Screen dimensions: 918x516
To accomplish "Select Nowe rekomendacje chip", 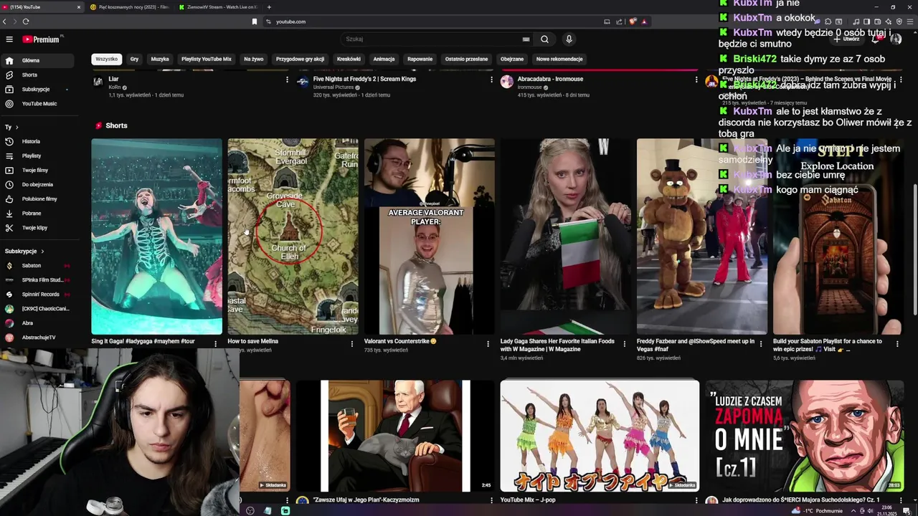I will pyautogui.click(x=559, y=59).
